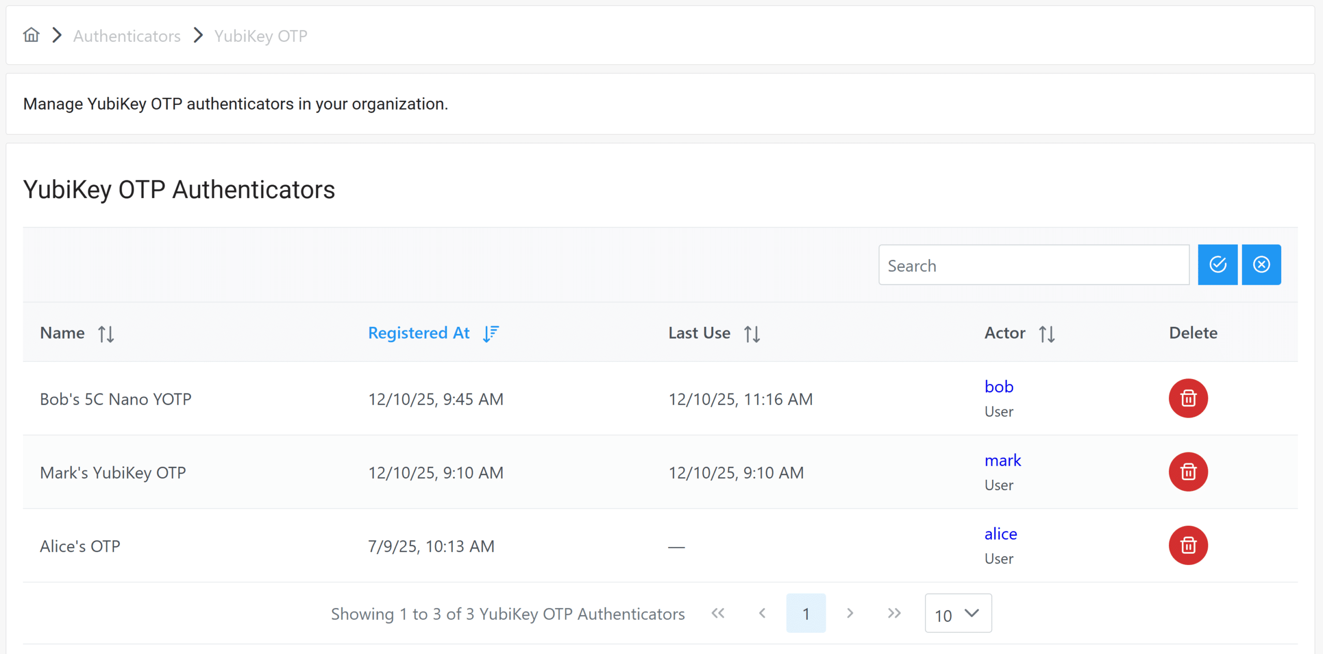The height and width of the screenshot is (654, 1323).
Task: Go to previous page arrow
Action: coord(762,614)
